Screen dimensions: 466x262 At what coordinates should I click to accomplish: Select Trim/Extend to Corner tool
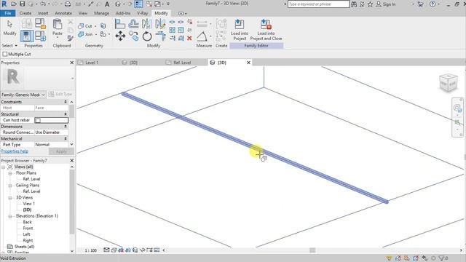coord(160,36)
